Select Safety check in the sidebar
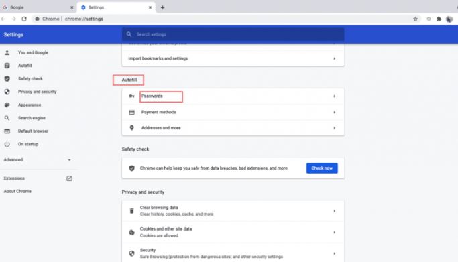The width and height of the screenshot is (458, 262). pyautogui.click(x=30, y=79)
